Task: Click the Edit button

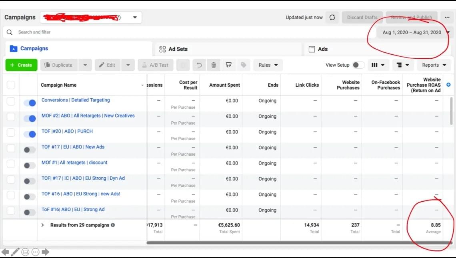Action: coord(108,65)
